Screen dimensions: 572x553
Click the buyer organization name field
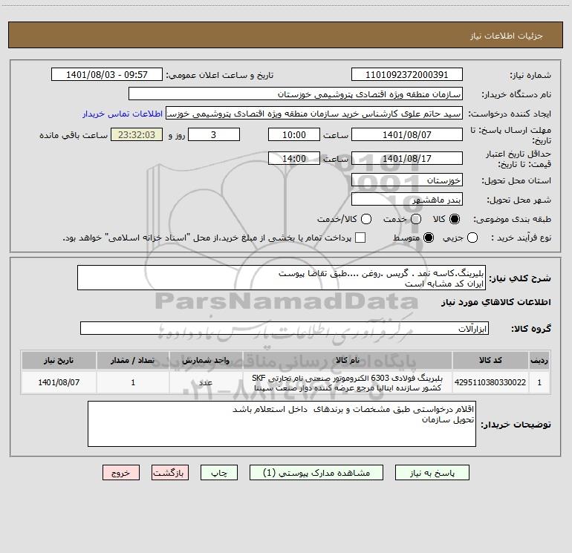click(296, 94)
